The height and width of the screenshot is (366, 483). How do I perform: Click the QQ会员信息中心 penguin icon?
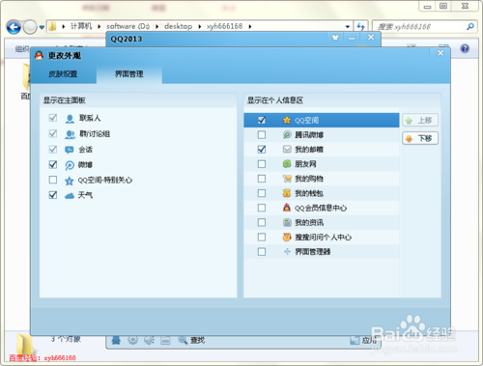(287, 208)
